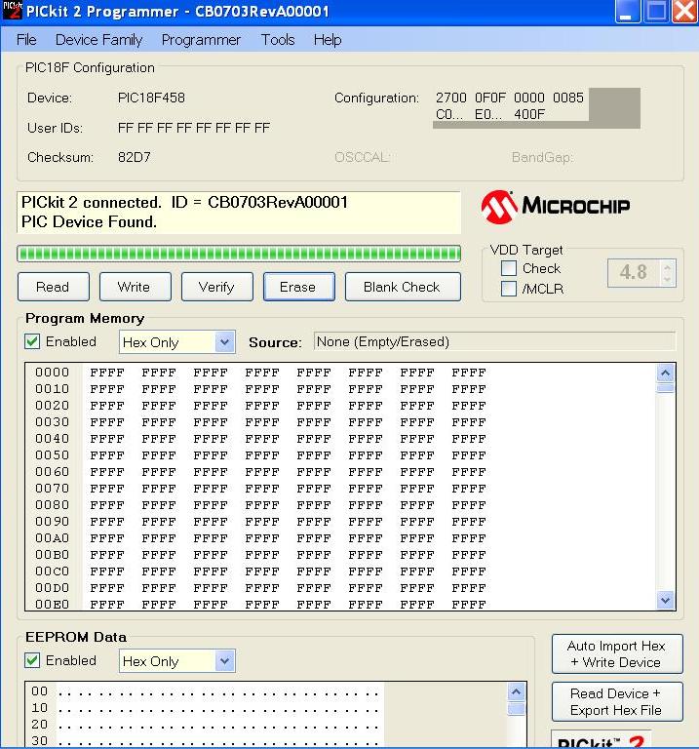
Task: Increase VDD voltage with up stepper arrow
Action: [668, 266]
